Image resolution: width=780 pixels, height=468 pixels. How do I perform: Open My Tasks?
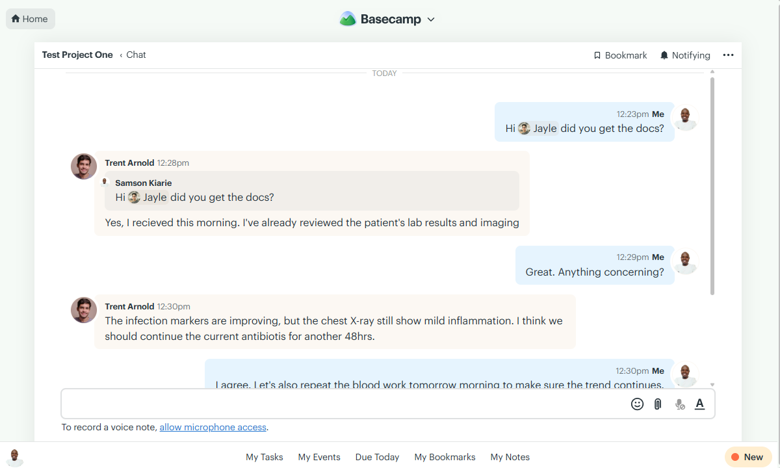click(x=265, y=457)
